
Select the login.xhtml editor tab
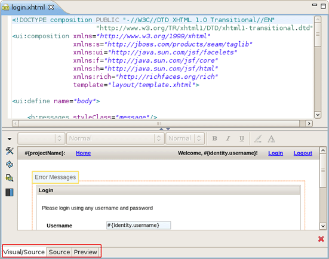point(28,7)
